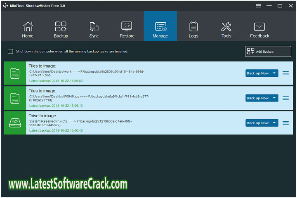Open hamburger menu for work folder backup task

(x=285, y=73)
